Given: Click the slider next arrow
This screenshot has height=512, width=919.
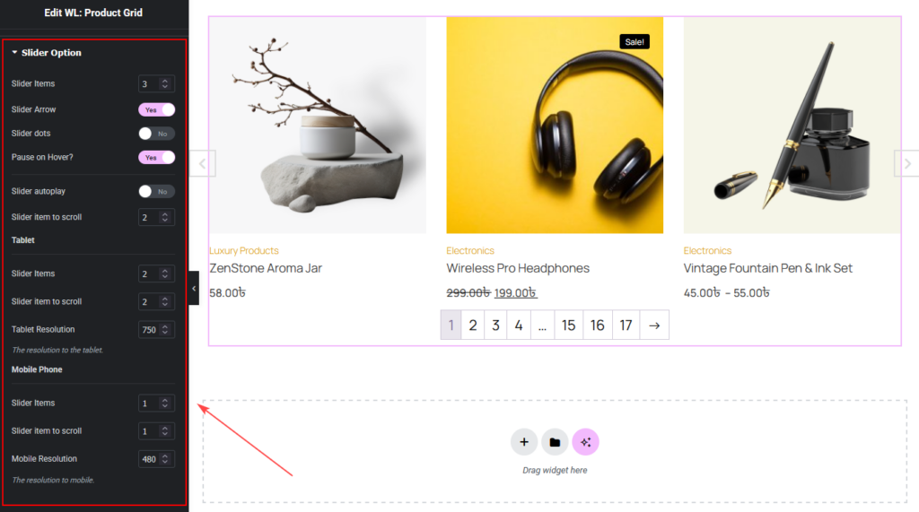Looking at the screenshot, I should click(x=906, y=163).
